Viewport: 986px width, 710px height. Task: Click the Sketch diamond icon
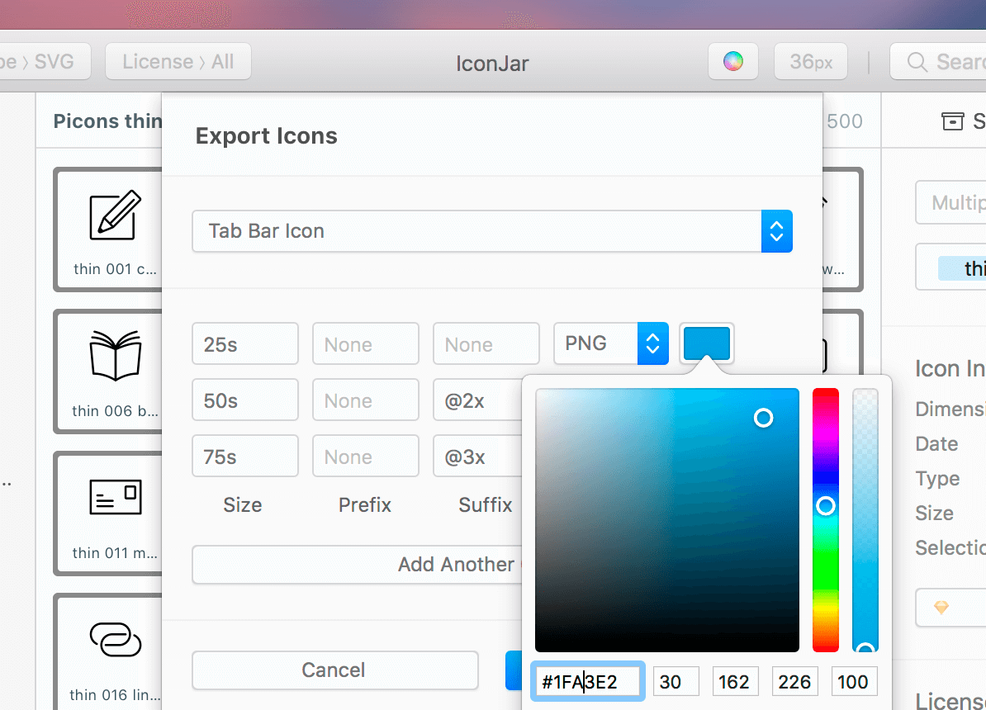pyautogui.click(x=941, y=607)
